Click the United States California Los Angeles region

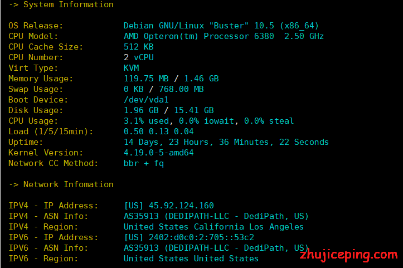pos(213,227)
